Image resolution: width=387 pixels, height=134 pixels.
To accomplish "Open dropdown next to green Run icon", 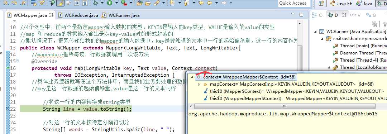I will coord(116,3).
